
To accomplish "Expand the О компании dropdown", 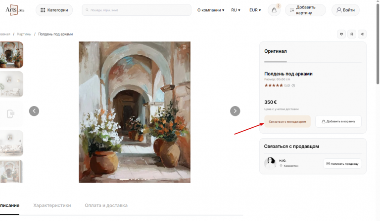I will (x=211, y=10).
